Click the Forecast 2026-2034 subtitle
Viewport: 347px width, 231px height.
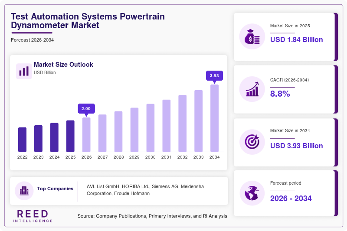pos(32,40)
